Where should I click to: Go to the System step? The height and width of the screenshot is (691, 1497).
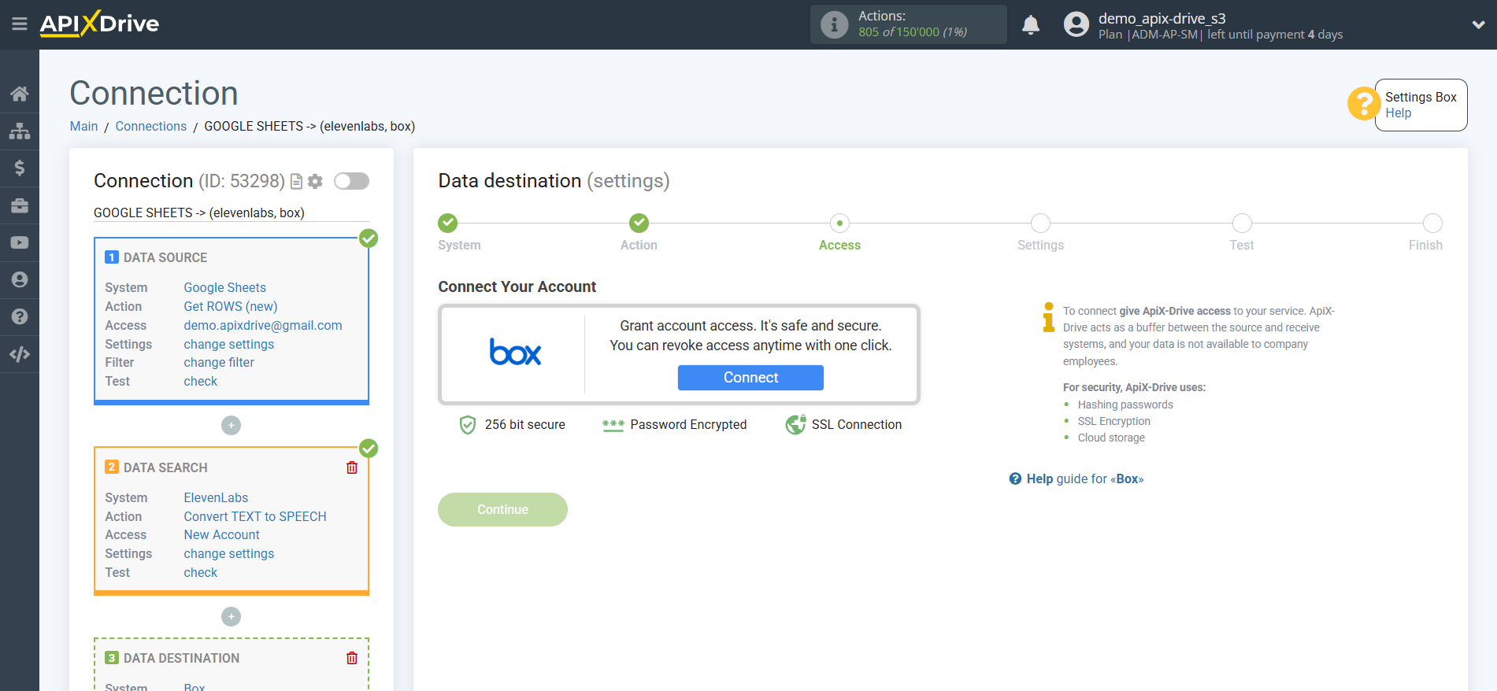click(x=448, y=223)
